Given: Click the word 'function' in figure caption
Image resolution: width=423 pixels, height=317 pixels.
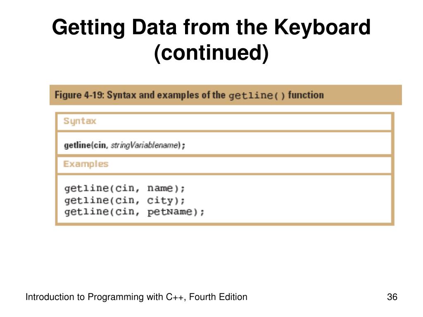Looking at the screenshot, I should (x=306, y=95).
